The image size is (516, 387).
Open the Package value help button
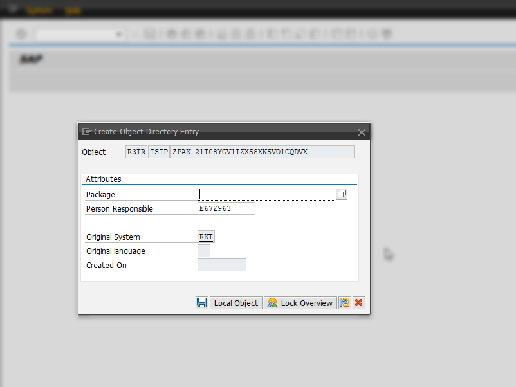coord(342,194)
